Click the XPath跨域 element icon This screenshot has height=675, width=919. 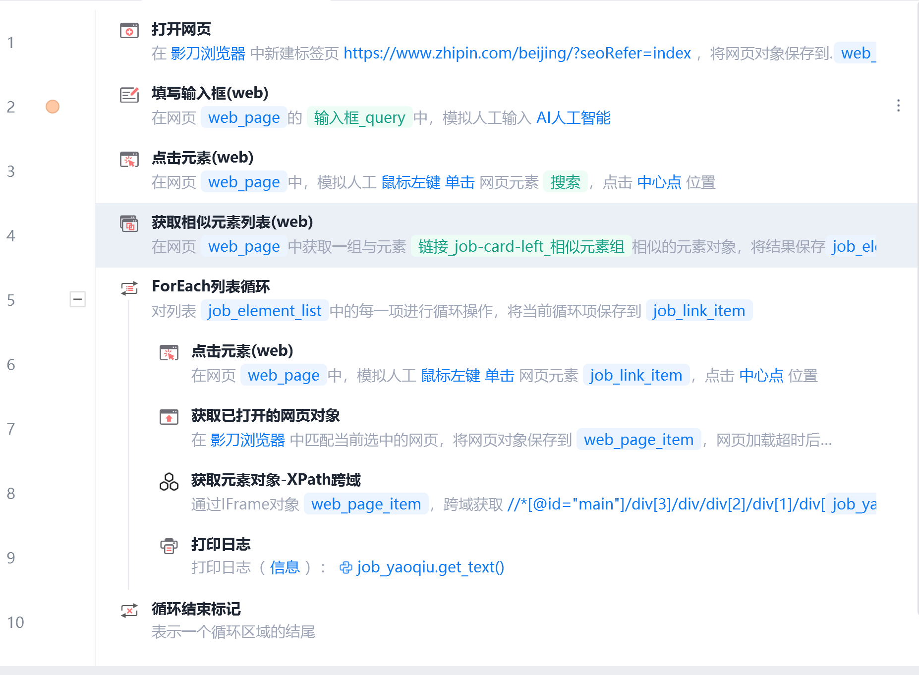pos(169,481)
